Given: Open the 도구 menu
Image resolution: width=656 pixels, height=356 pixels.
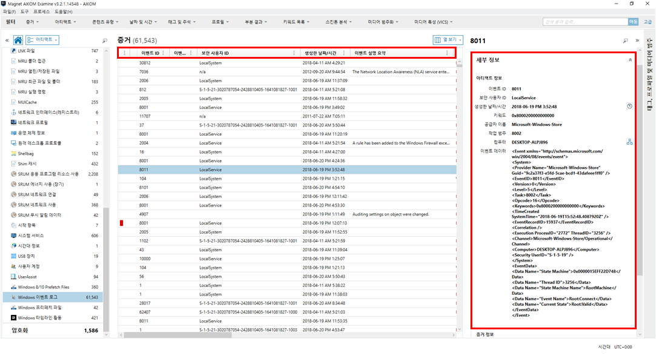Looking at the screenshot, I should (x=25, y=12).
